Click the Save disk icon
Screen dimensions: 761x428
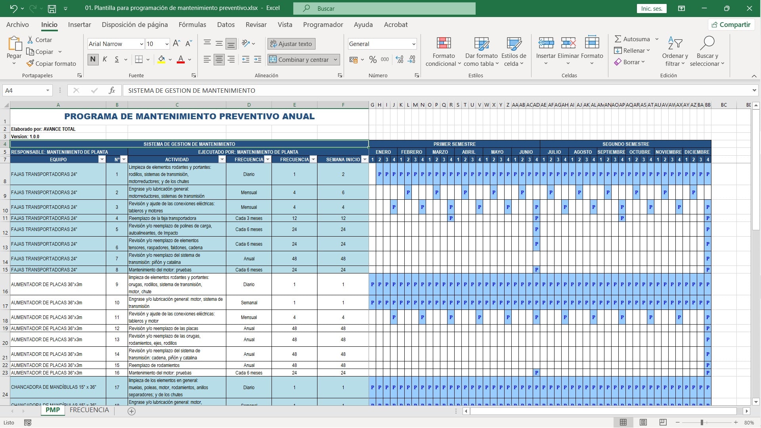click(x=52, y=8)
